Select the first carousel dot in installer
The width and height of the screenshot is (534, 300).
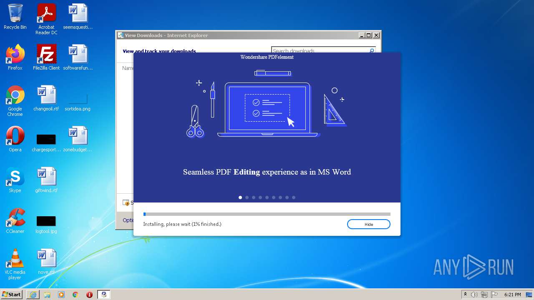coord(240,197)
